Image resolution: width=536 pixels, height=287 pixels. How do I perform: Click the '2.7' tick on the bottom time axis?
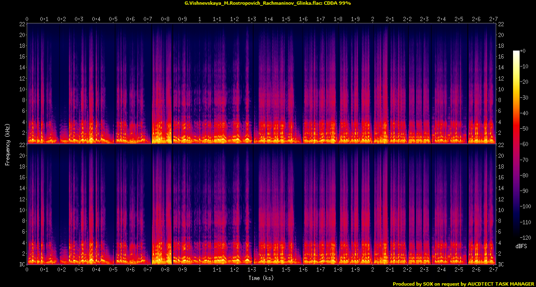493,270
